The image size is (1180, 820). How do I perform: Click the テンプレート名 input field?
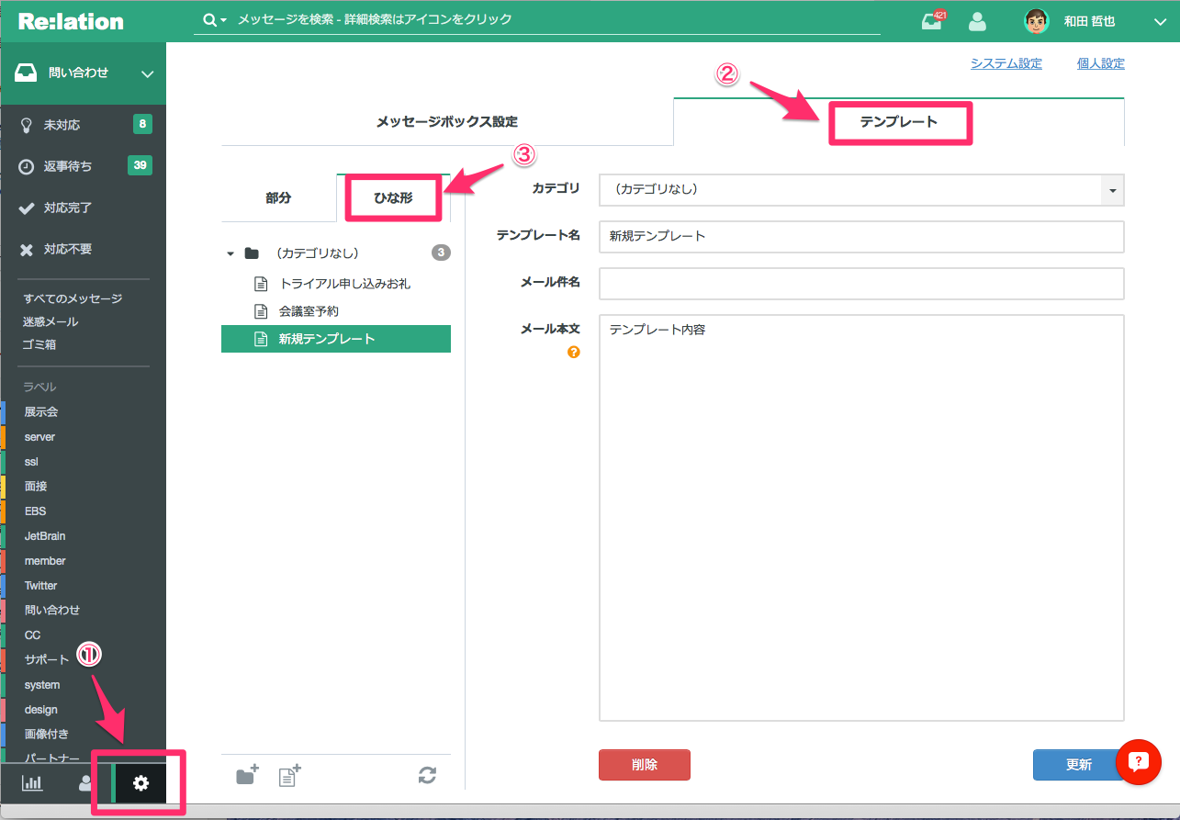pos(861,237)
